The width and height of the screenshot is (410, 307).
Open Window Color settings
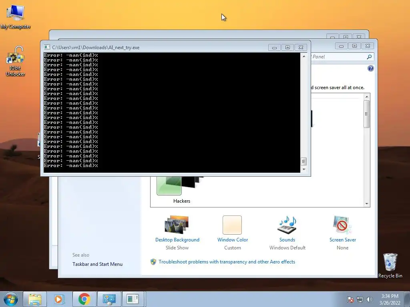233,240
